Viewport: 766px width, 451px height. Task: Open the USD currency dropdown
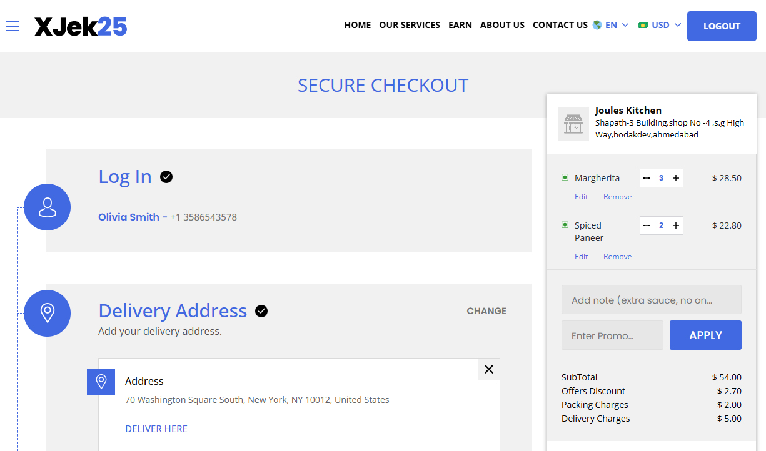(662, 25)
